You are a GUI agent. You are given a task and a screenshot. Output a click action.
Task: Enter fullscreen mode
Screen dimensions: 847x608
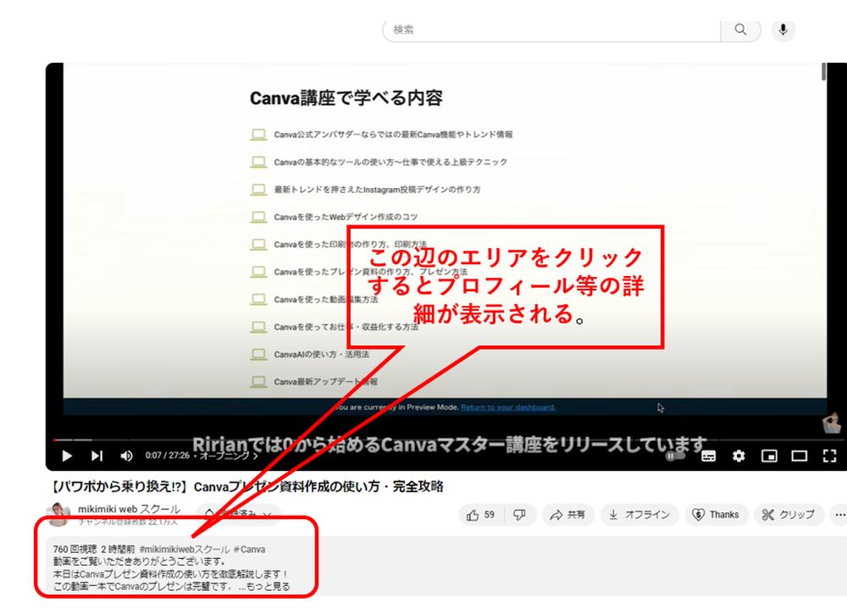pos(831,456)
